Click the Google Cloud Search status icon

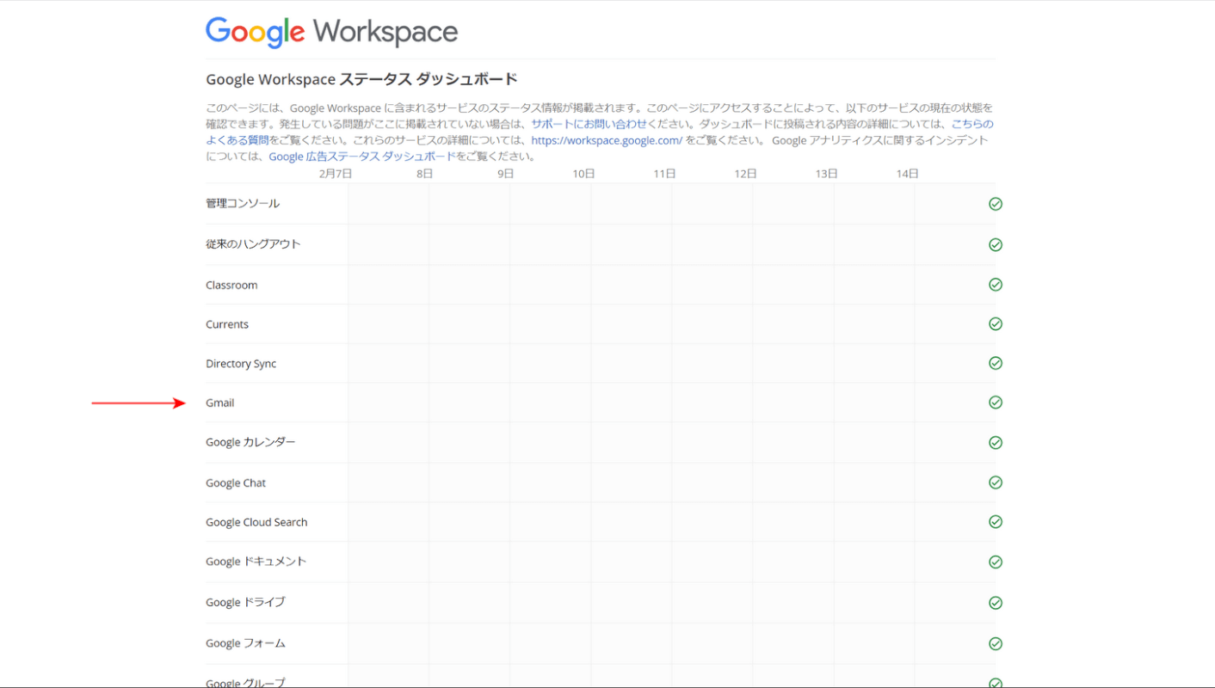pos(996,522)
